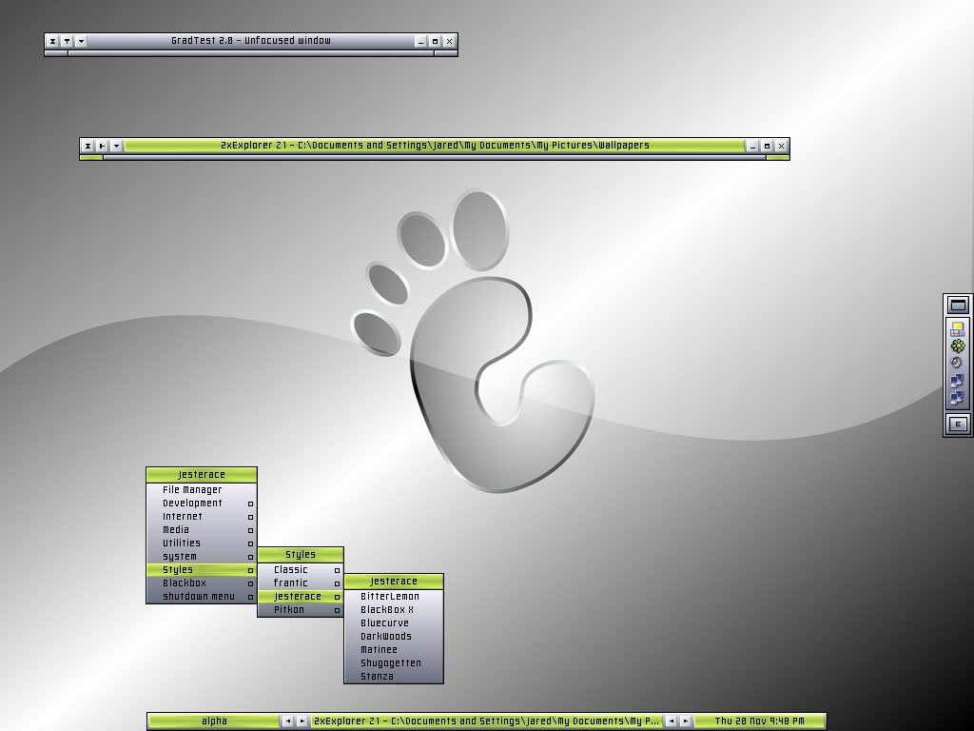Expand Classic styles submenu

coord(301,570)
